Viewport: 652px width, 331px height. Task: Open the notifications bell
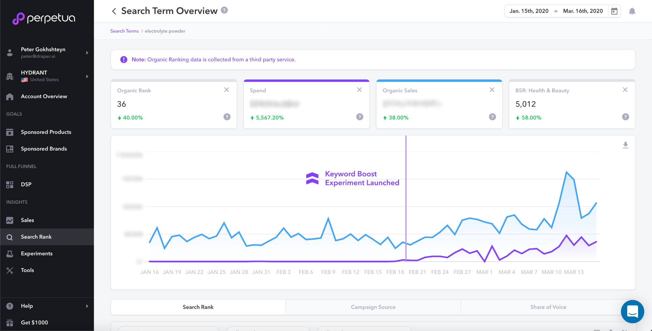pos(632,11)
